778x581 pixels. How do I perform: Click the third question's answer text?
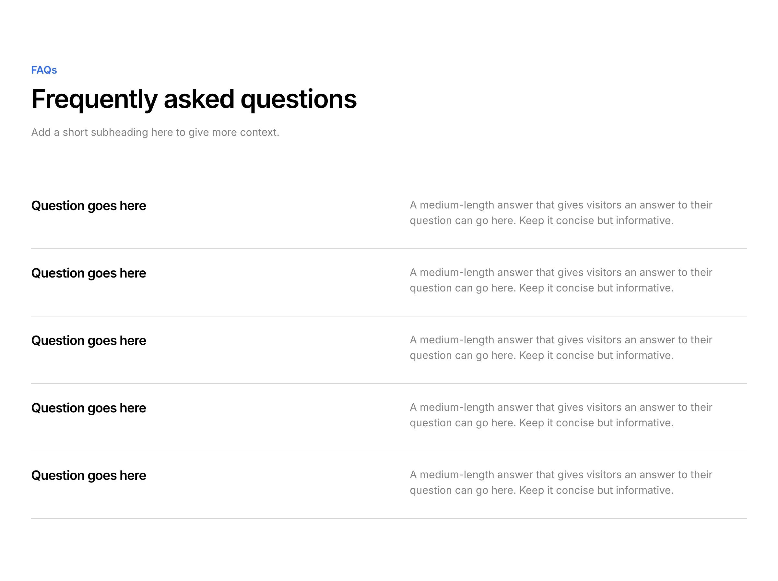[560, 348]
